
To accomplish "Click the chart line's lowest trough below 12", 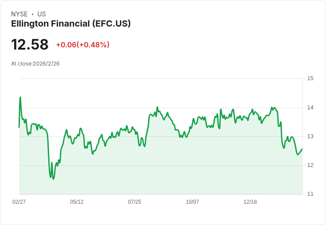I will pyautogui.click(x=53, y=179).
